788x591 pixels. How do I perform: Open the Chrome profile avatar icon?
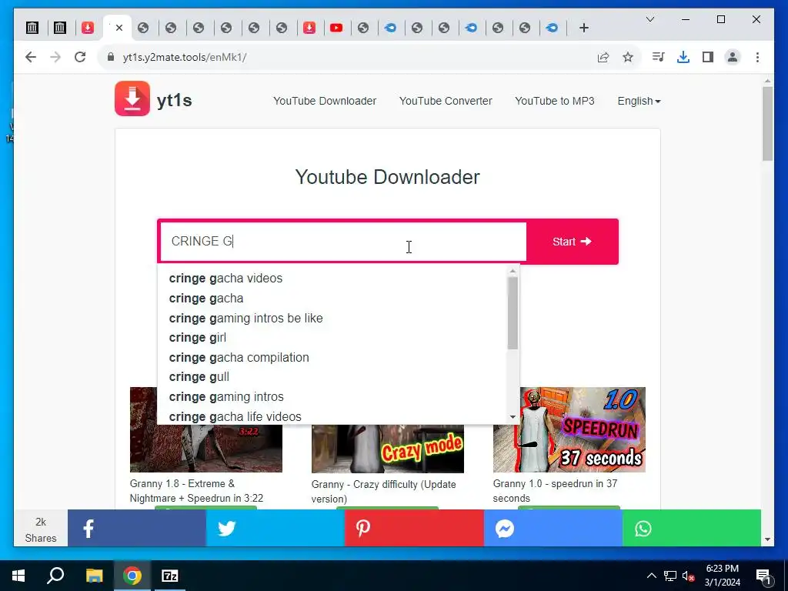(x=733, y=57)
